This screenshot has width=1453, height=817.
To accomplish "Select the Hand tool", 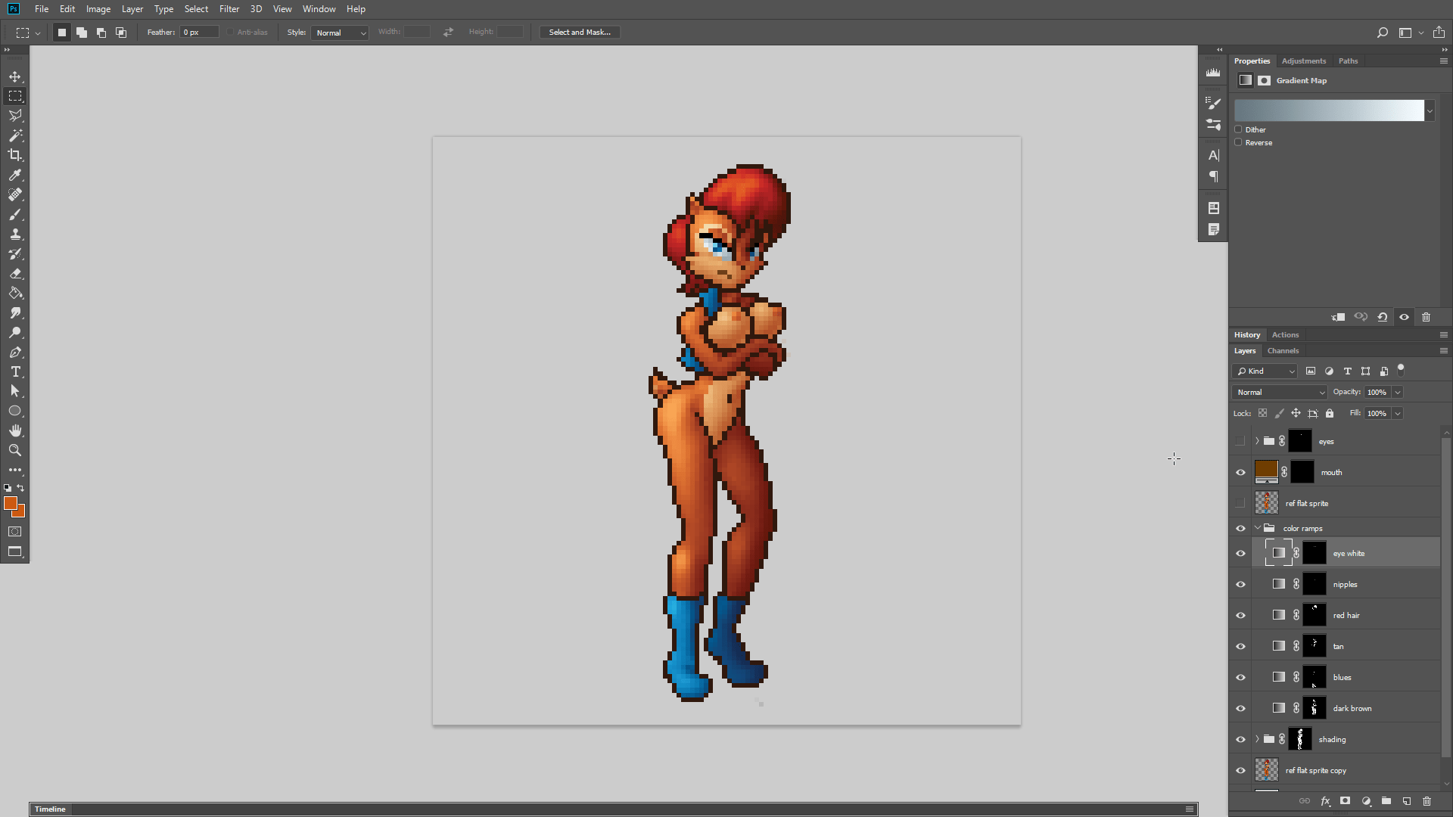I will coord(15,430).
